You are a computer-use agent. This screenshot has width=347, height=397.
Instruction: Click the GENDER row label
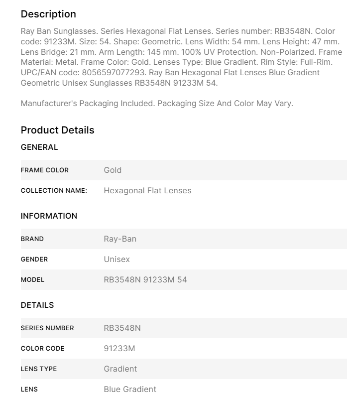pyautogui.click(x=34, y=260)
